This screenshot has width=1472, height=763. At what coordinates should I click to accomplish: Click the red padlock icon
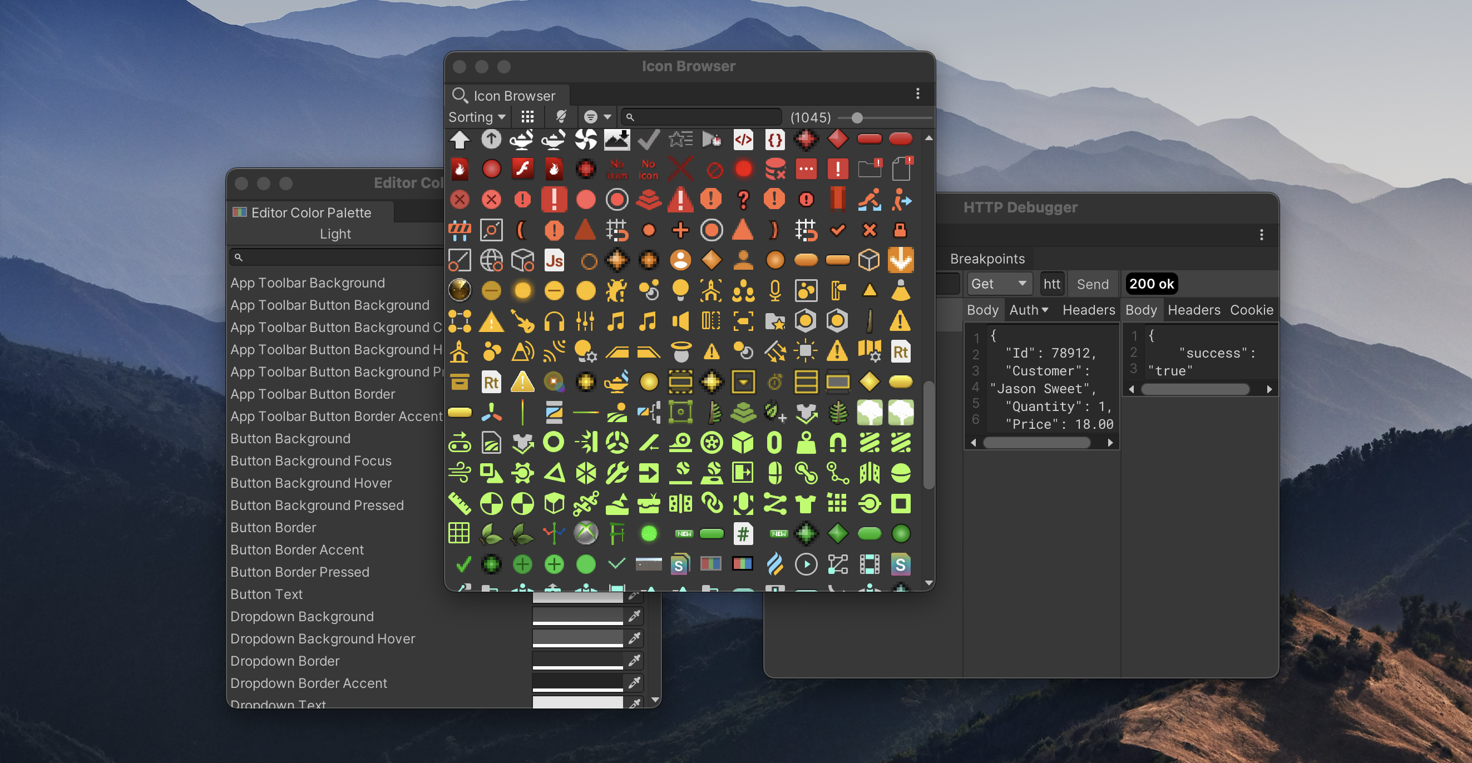[x=900, y=230]
